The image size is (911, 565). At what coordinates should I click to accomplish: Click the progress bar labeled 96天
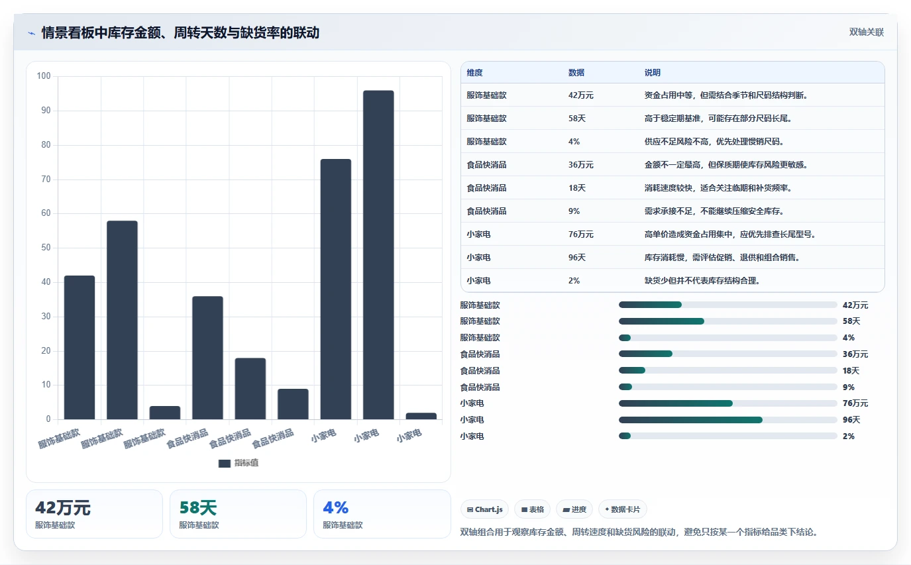pyautogui.click(x=728, y=420)
